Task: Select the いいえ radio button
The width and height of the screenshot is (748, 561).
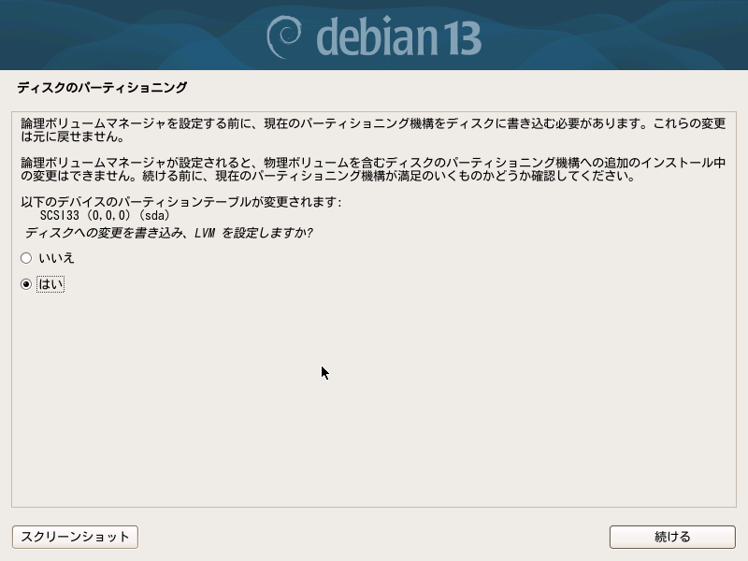Action: click(x=26, y=258)
